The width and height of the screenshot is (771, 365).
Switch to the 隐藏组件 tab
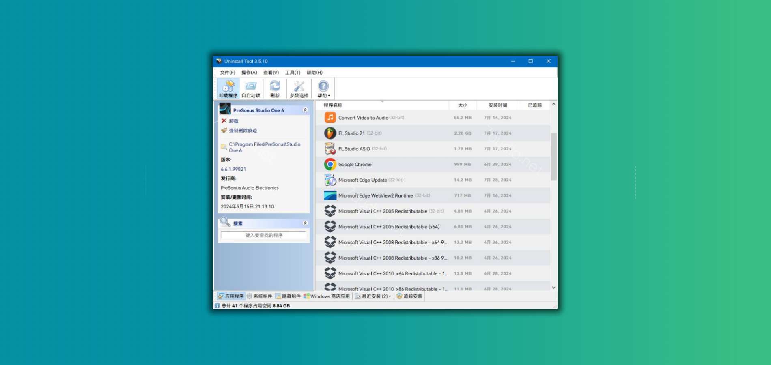click(288, 296)
